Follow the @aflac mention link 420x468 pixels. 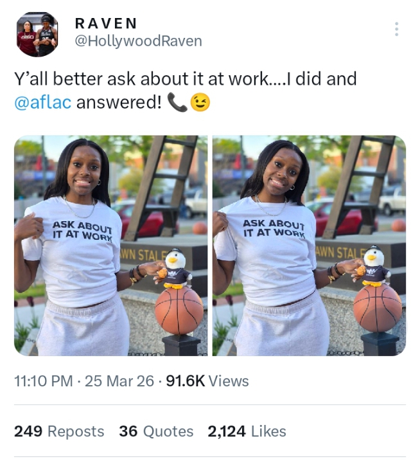click(x=43, y=102)
